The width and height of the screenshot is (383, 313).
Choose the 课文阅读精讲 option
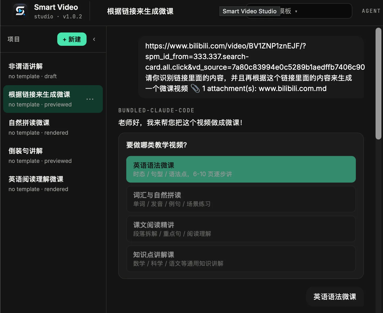241,229
